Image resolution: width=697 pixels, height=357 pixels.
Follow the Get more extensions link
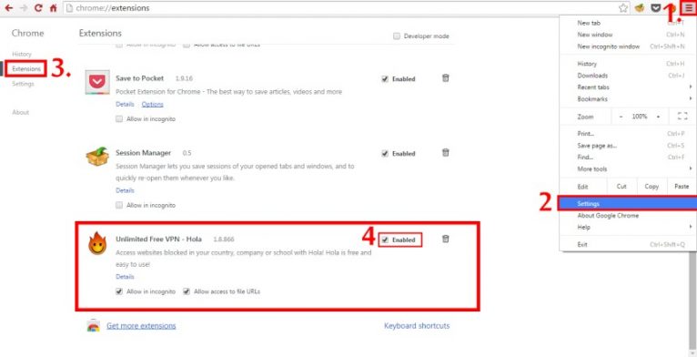[141, 326]
